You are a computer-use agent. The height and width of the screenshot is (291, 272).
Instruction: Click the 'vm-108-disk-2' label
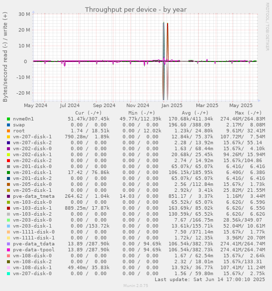32,262
